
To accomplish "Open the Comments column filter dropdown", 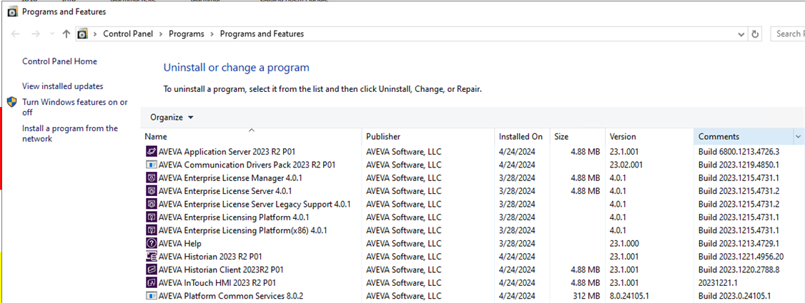I will pos(799,137).
